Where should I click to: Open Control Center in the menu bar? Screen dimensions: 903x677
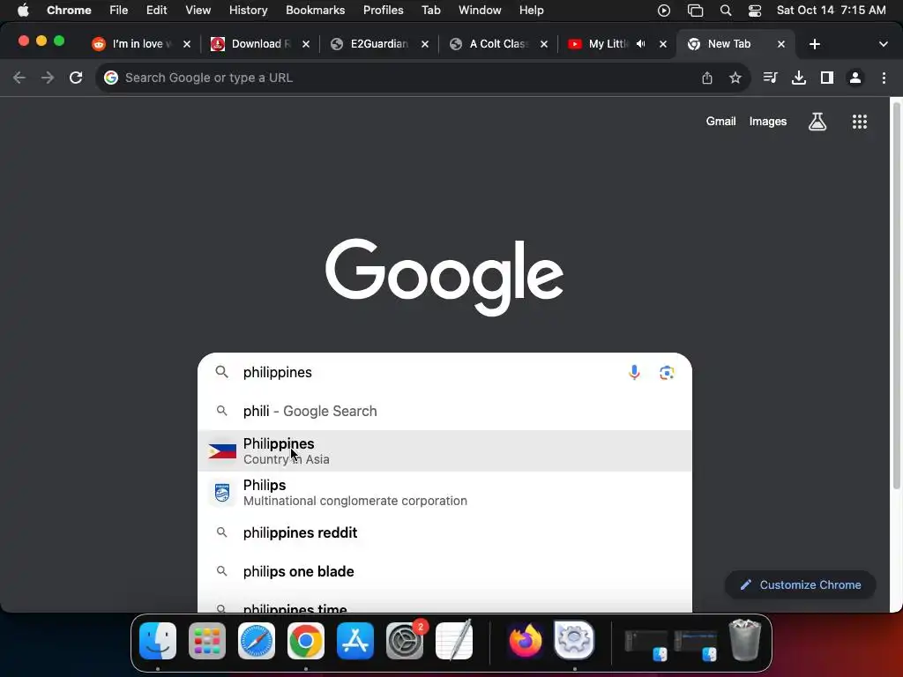click(755, 11)
